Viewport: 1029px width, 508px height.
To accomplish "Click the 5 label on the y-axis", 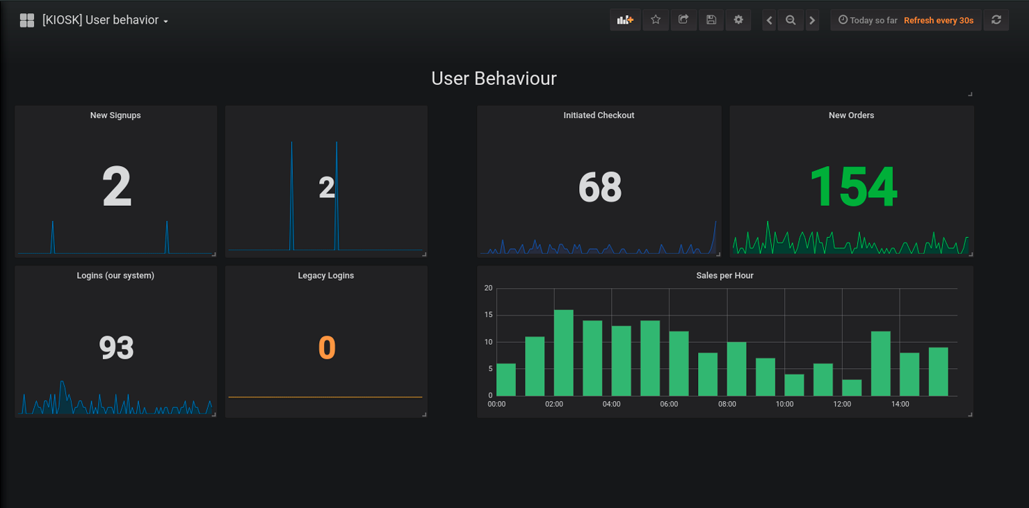I will (489, 369).
